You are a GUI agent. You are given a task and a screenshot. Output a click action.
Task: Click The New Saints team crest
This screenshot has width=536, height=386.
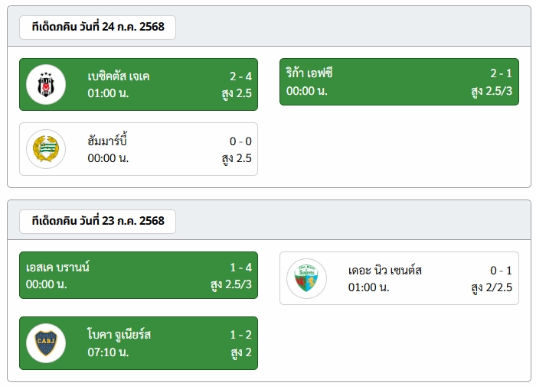tap(306, 278)
